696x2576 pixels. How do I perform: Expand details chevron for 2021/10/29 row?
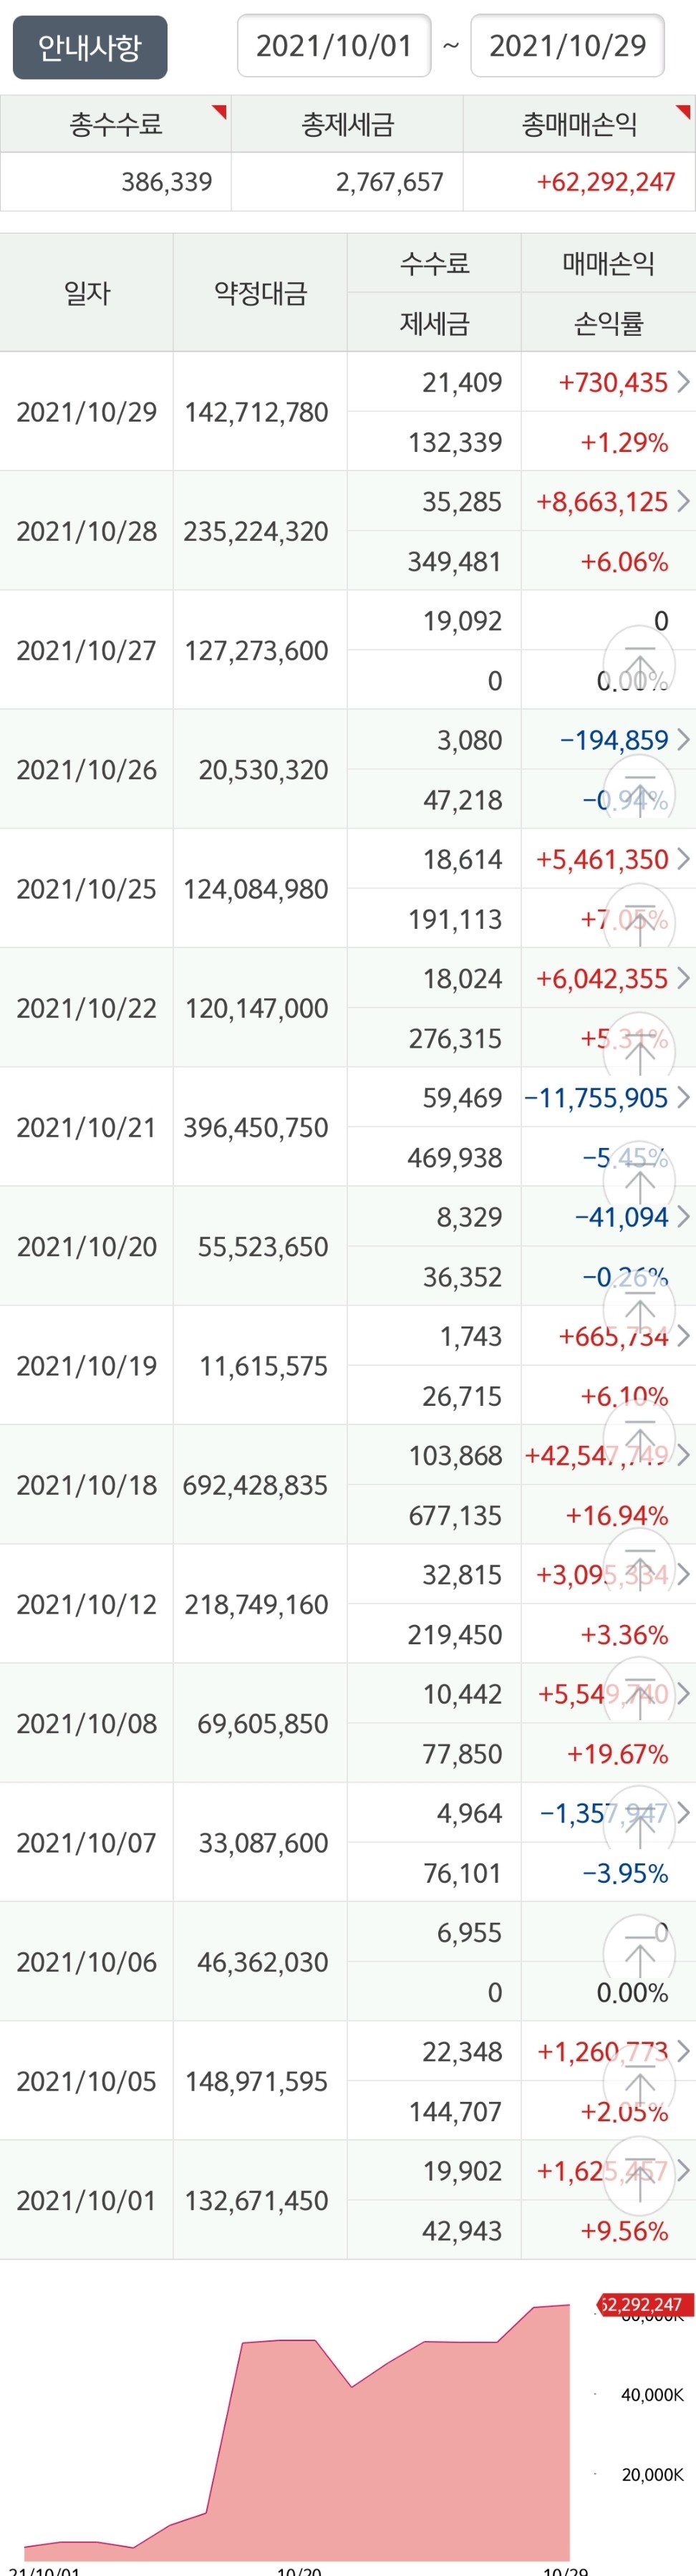click(684, 382)
